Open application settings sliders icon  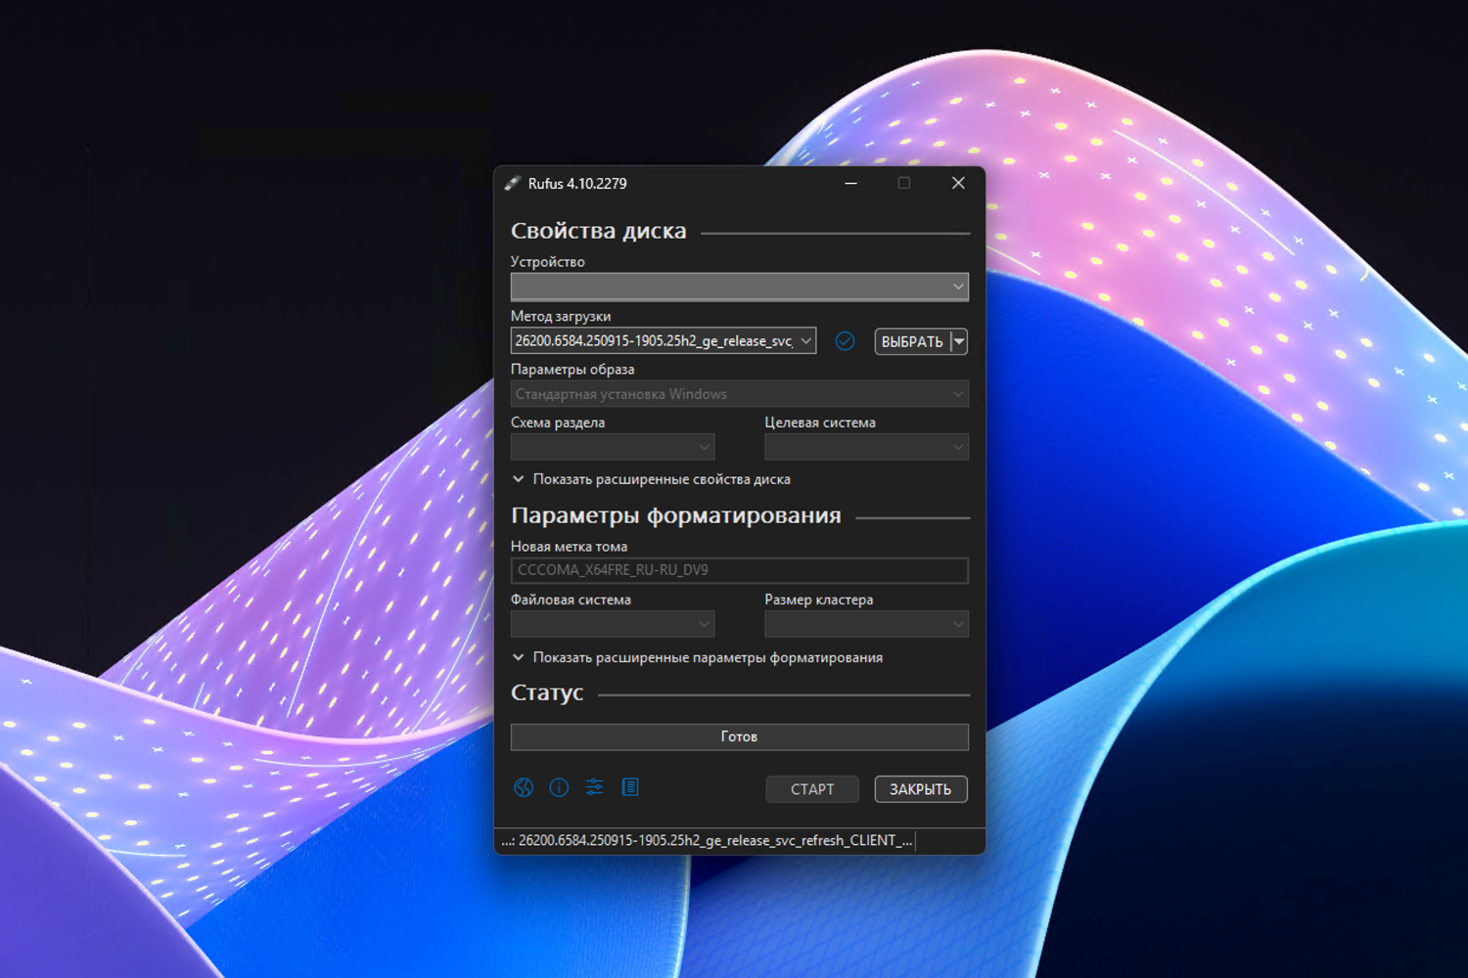click(594, 787)
